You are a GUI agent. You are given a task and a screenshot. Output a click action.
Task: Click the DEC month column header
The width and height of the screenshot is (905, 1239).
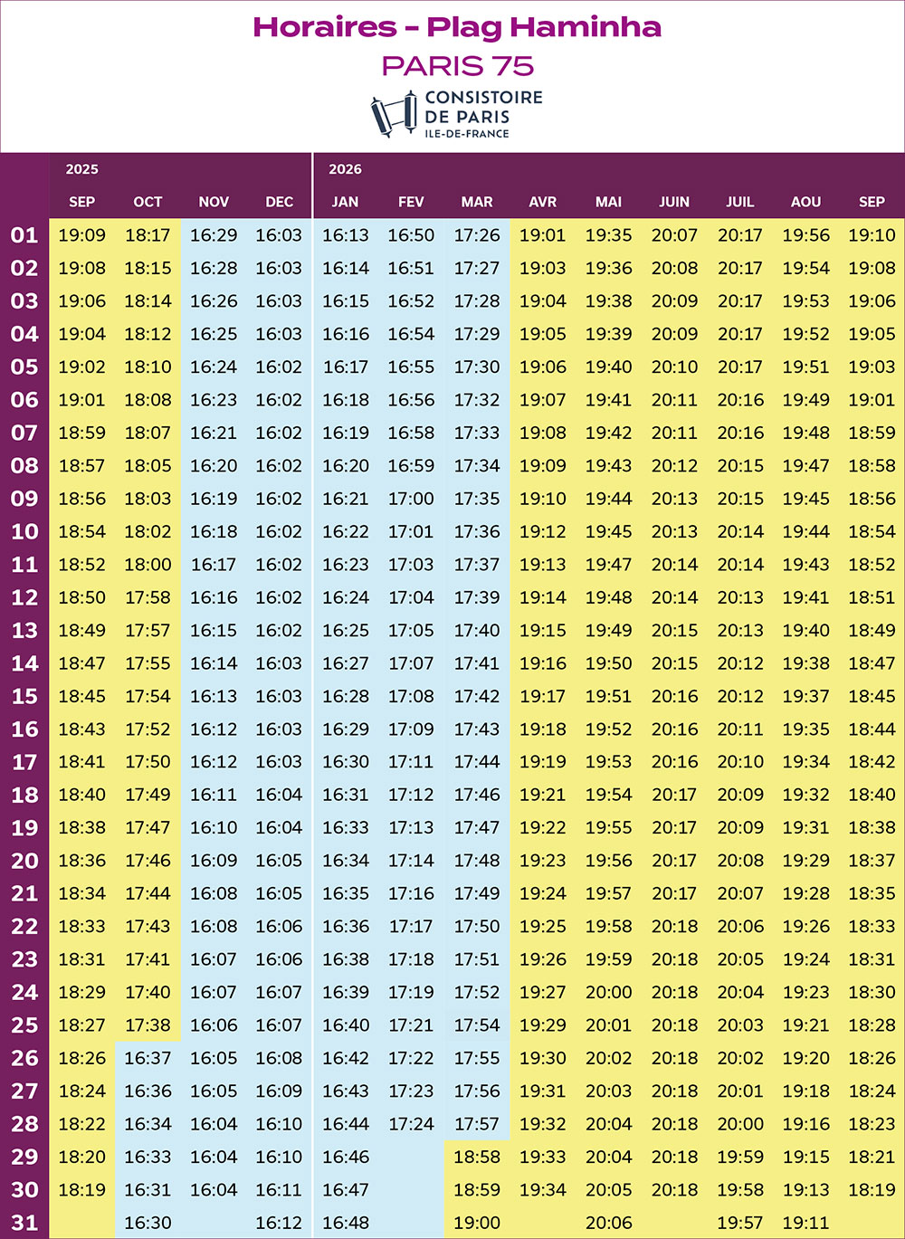pyautogui.click(x=279, y=202)
